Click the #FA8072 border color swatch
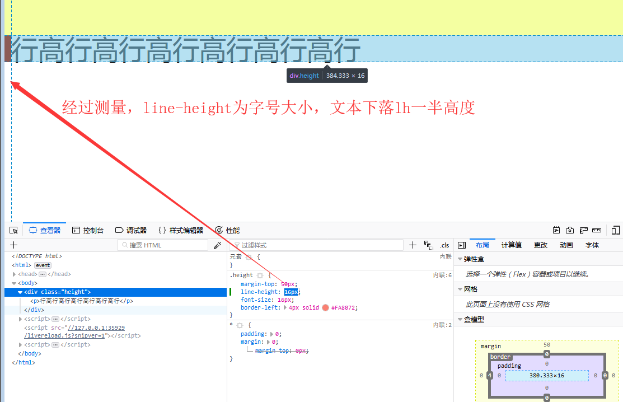 [325, 307]
